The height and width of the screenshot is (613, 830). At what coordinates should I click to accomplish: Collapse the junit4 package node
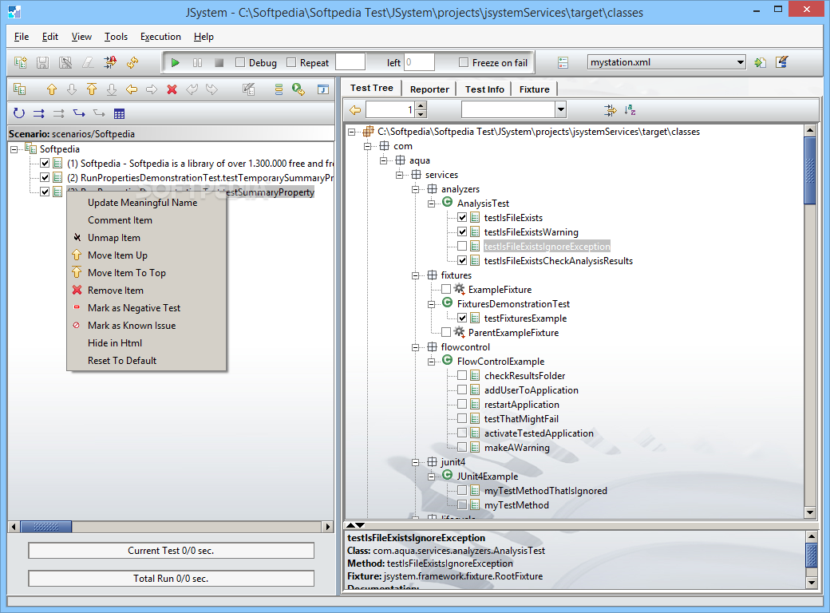click(416, 462)
